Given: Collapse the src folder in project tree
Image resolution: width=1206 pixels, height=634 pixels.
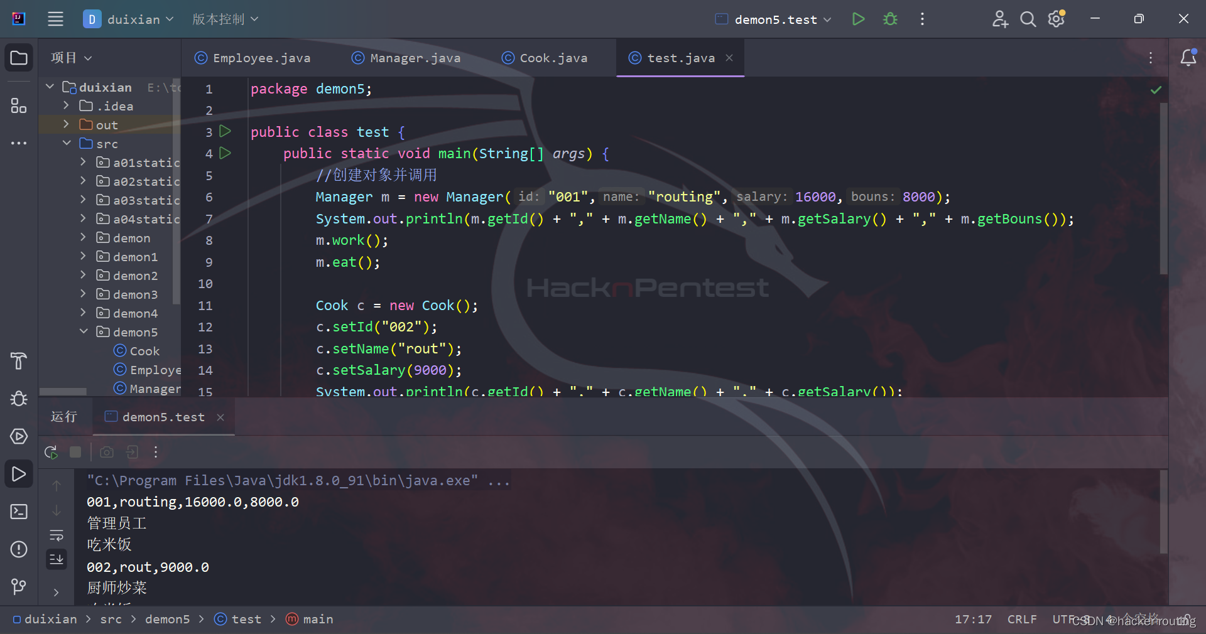Looking at the screenshot, I should [67, 143].
